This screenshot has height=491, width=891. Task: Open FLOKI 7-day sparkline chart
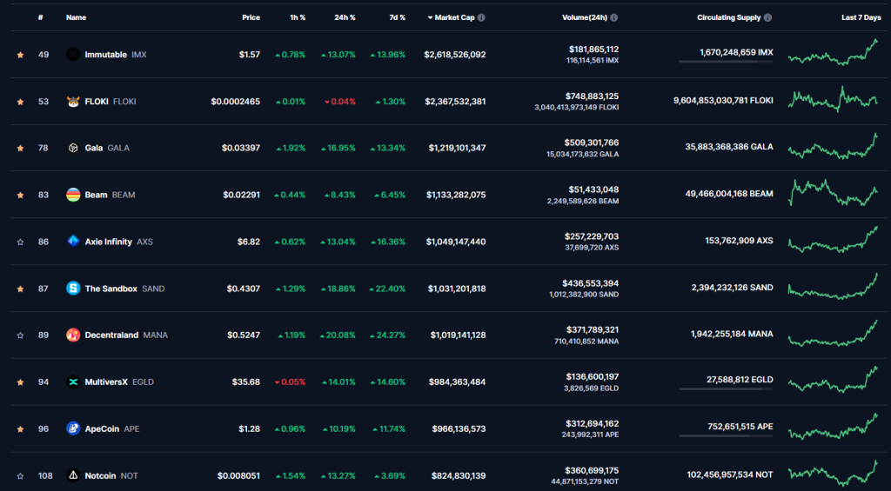point(833,99)
